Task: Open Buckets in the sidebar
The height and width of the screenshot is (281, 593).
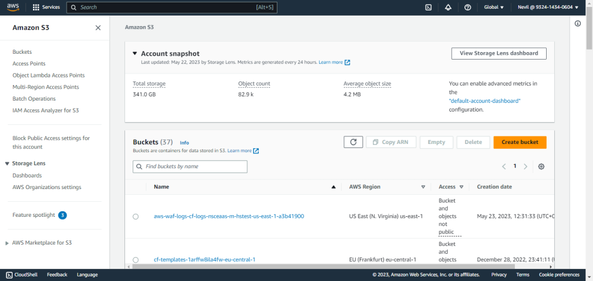Action: 22,51
